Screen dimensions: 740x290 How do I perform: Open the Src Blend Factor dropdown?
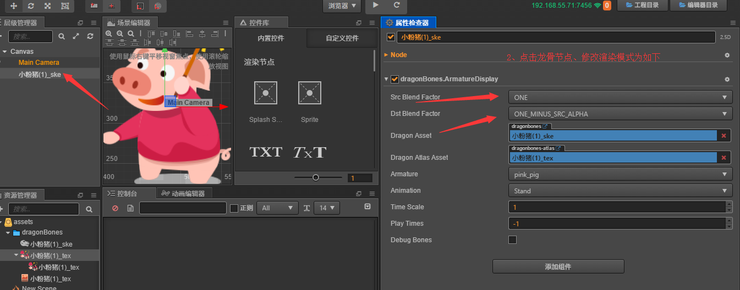coord(620,97)
